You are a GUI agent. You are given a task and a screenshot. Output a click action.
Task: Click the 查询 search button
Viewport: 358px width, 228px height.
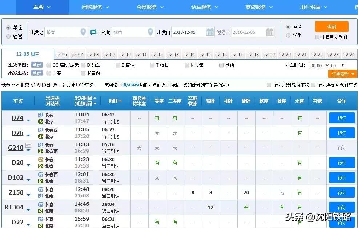point(331,27)
